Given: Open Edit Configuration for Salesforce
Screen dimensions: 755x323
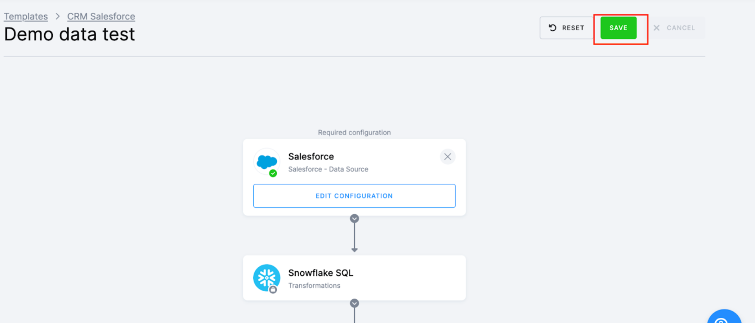Looking at the screenshot, I should coord(354,196).
